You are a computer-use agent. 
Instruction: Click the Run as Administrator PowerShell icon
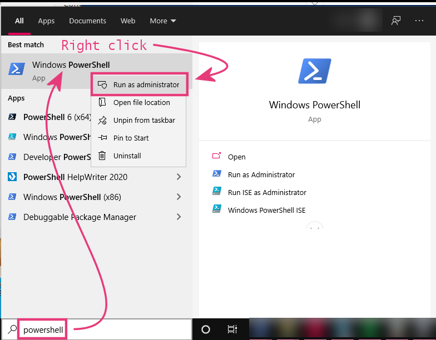[x=217, y=173]
